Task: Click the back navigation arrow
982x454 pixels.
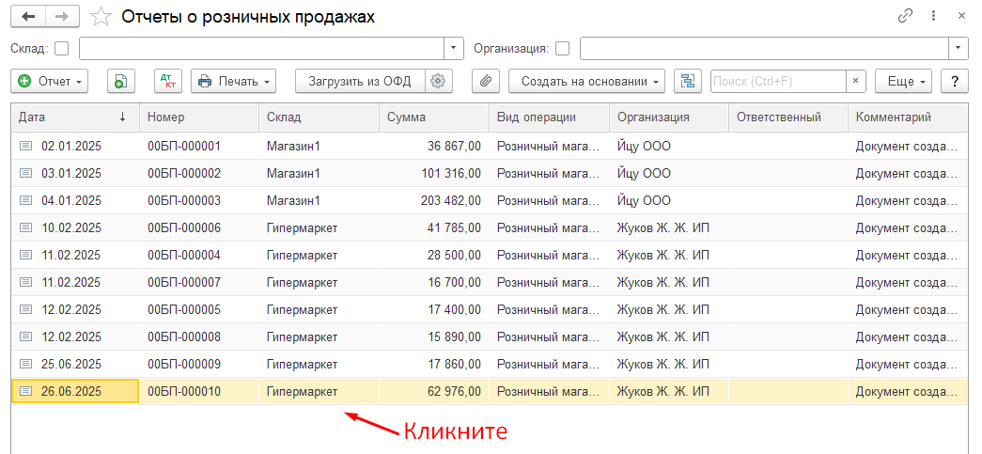Action: click(28, 16)
